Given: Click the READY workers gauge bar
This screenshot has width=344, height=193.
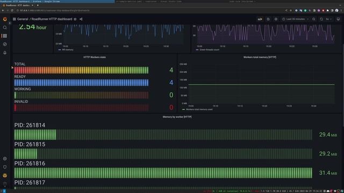Looking at the screenshot, I should tap(81, 83).
